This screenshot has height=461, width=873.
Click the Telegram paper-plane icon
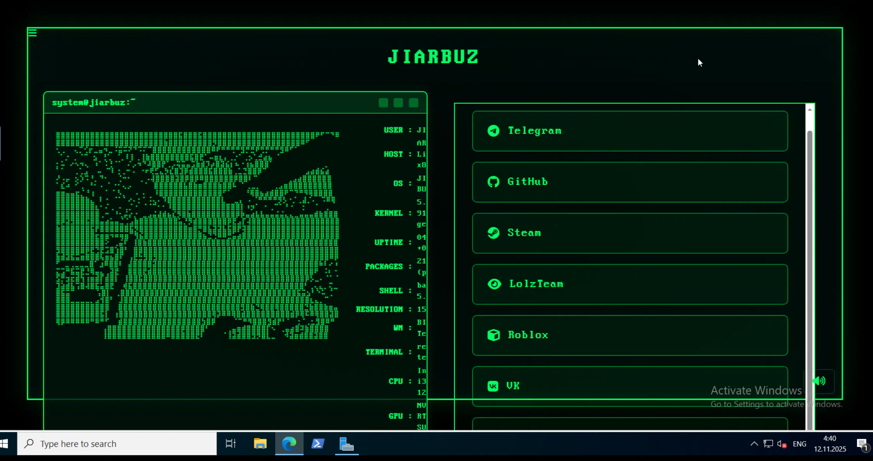click(x=493, y=131)
